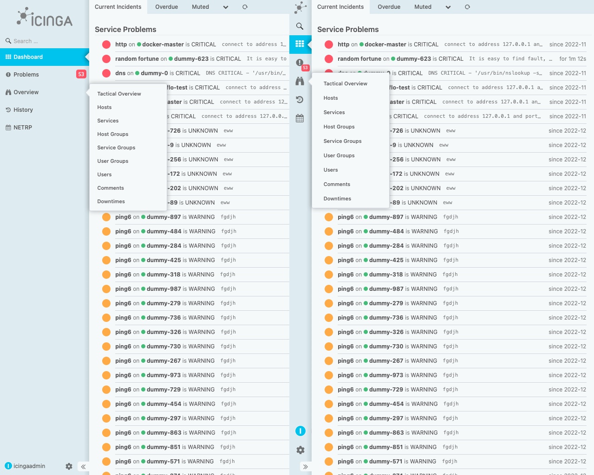
Task: Open Problems via the exclamation icon with 53 badge
Action: tap(300, 63)
